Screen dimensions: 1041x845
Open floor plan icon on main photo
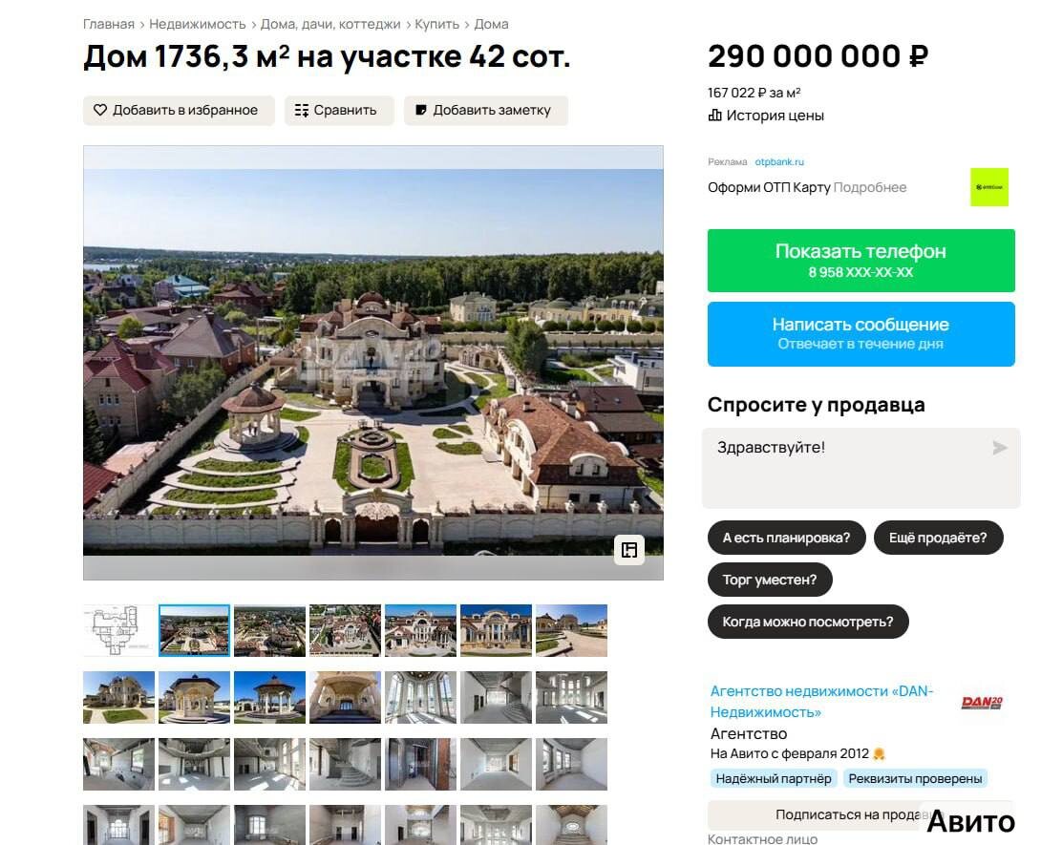[x=629, y=550]
